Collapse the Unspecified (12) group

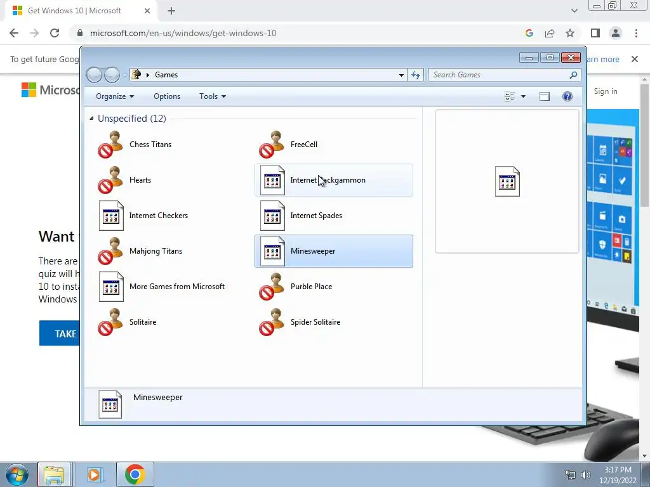click(x=91, y=119)
